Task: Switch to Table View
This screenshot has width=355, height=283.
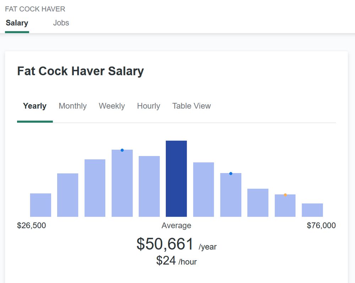Action: (x=191, y=106)
